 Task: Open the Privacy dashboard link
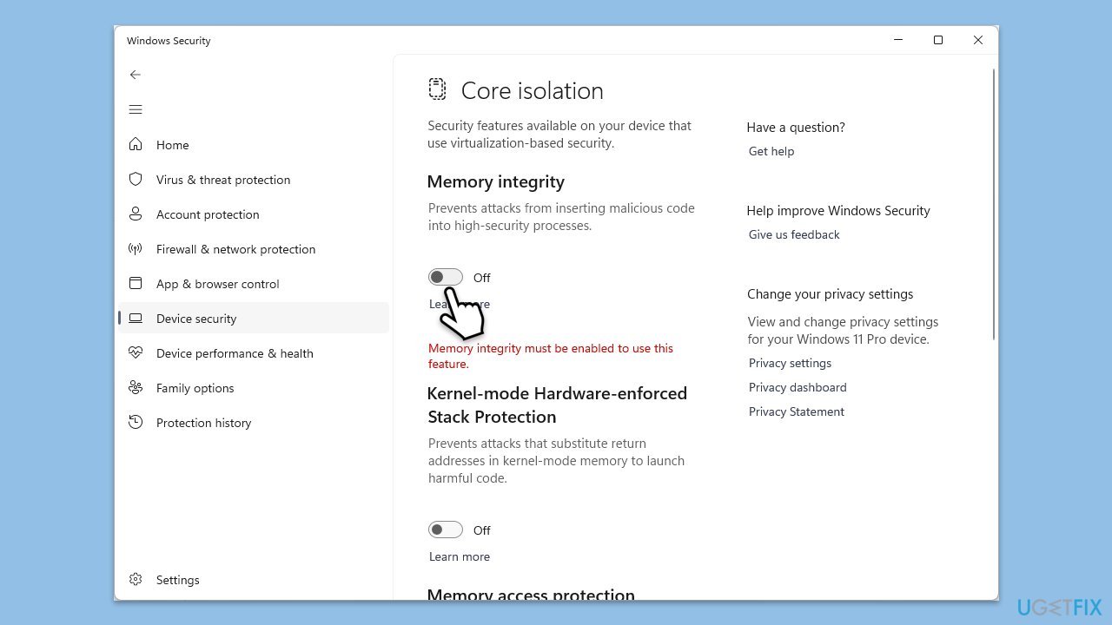click(797, 387)
